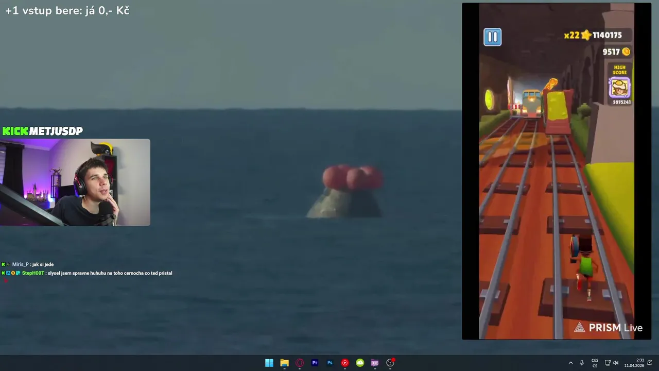Switch CES CS keyboard language
The width and height of the screenshot is (659, 371).
[x=595, y=363]
